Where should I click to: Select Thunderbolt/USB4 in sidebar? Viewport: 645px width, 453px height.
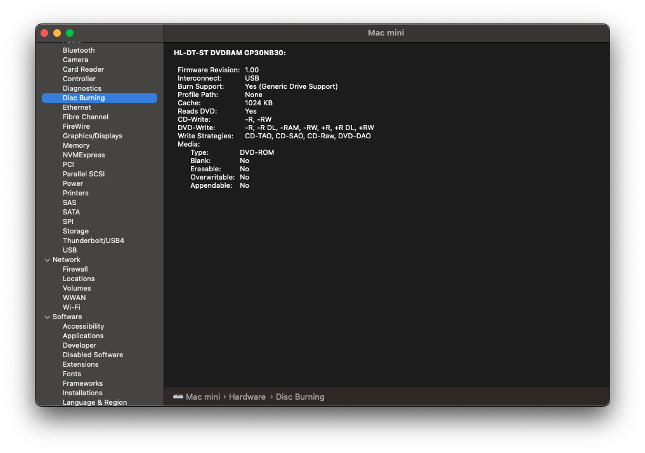(93, 240)
